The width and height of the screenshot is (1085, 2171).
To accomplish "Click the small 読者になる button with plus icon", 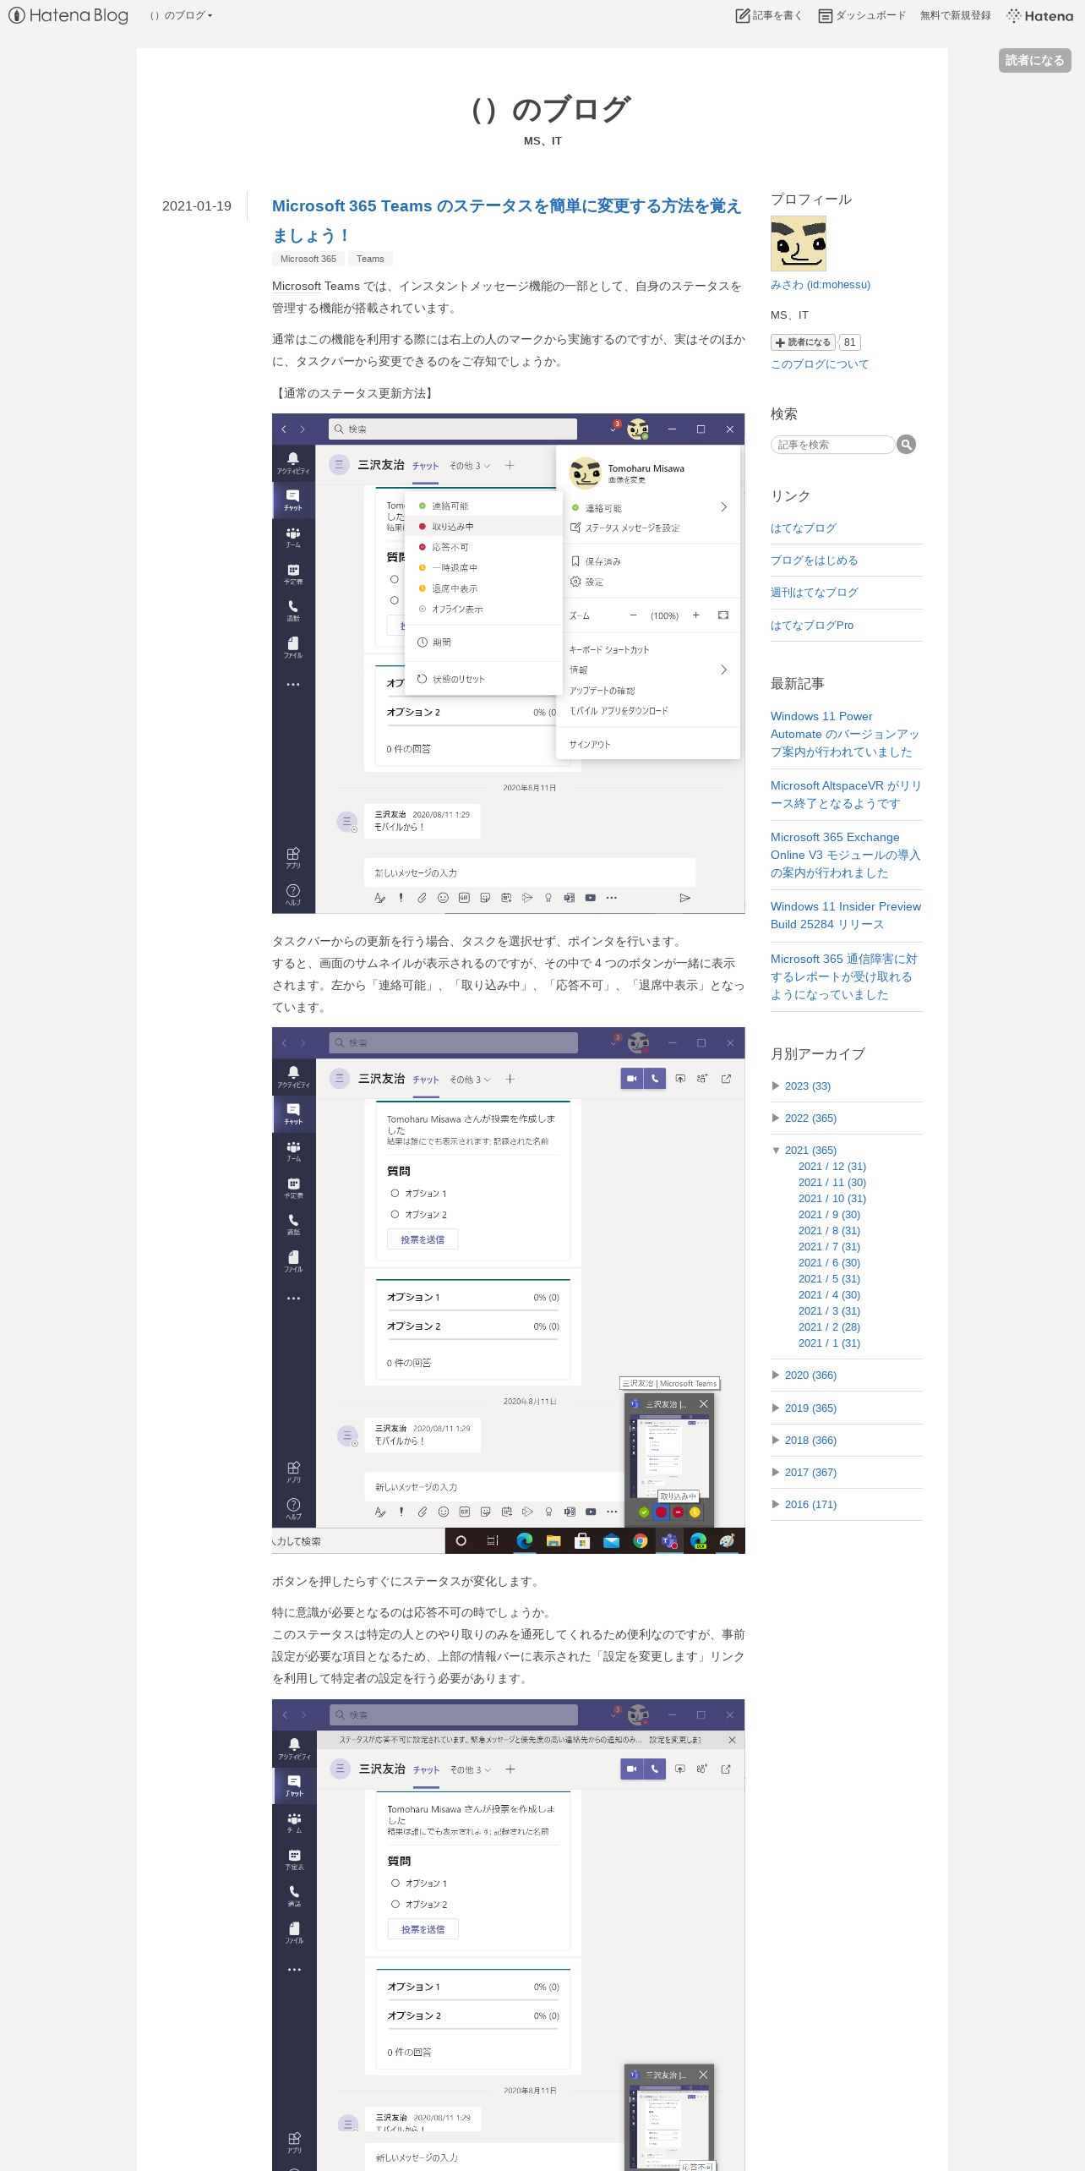I will point(803,342).
